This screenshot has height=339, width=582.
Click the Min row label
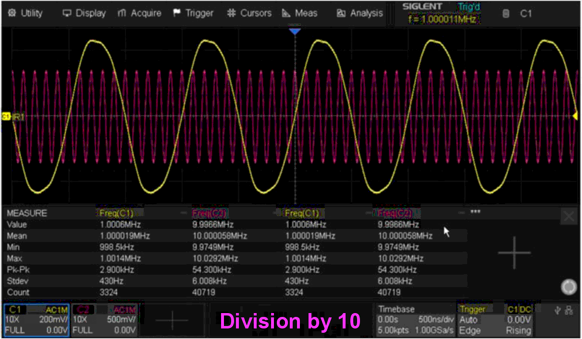pyautogui.click(x=13, y=247)
